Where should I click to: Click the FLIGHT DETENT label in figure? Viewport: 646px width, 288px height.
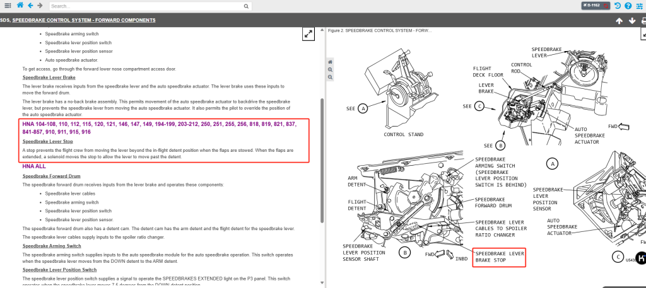(x=357, y=205)
